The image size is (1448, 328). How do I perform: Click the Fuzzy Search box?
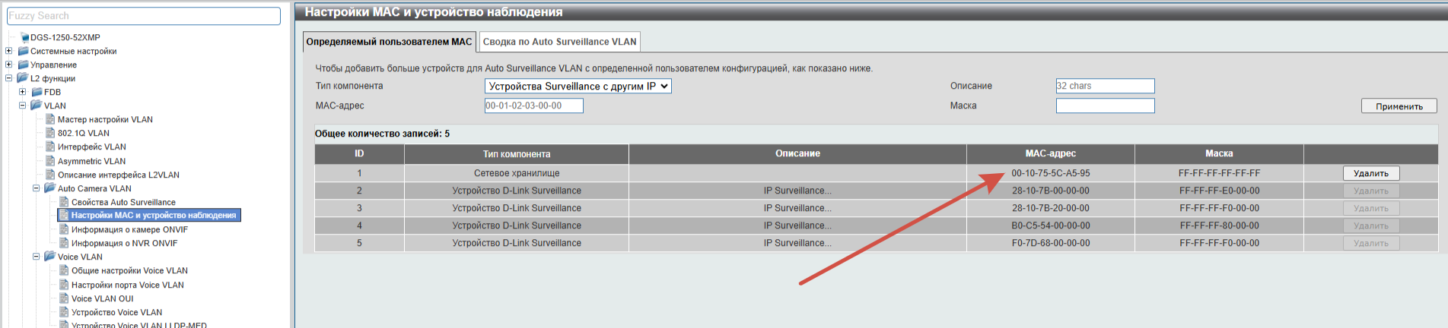(x=144, y=16)
